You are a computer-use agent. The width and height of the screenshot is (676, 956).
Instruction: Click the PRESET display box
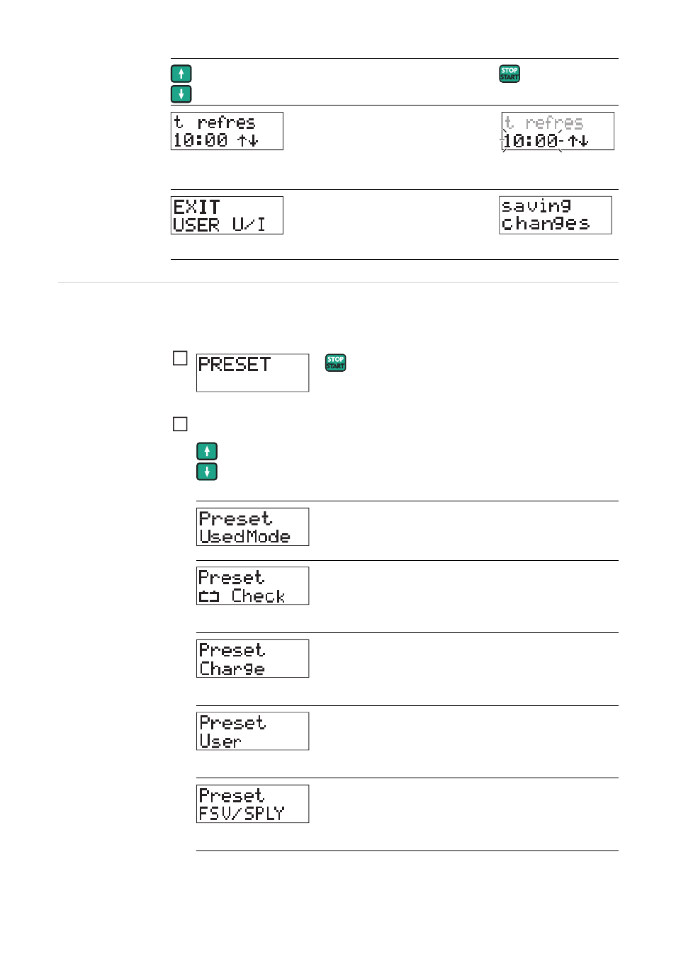pyautogui.click(x=252, y=372)
